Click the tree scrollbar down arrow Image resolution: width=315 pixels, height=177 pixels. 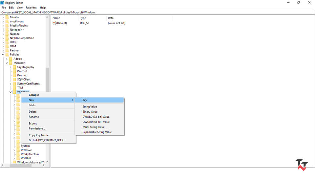pyautogui.click(x=47, y=162)
